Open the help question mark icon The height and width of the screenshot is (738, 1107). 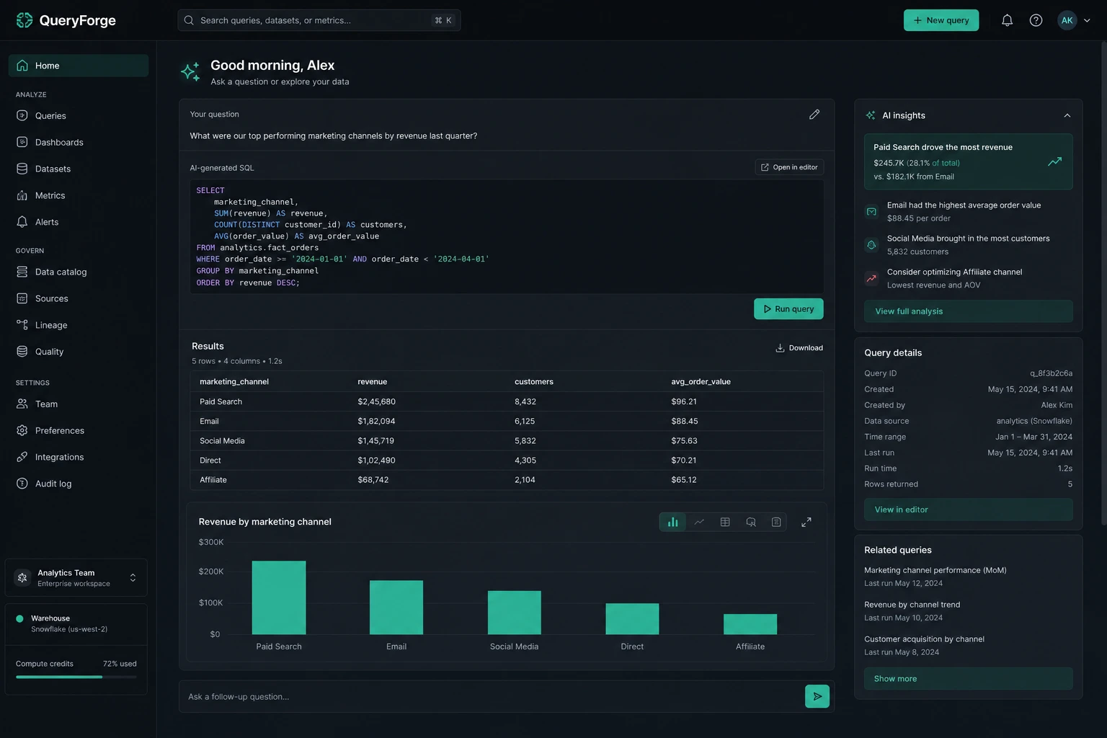(x=1036, y=20)
